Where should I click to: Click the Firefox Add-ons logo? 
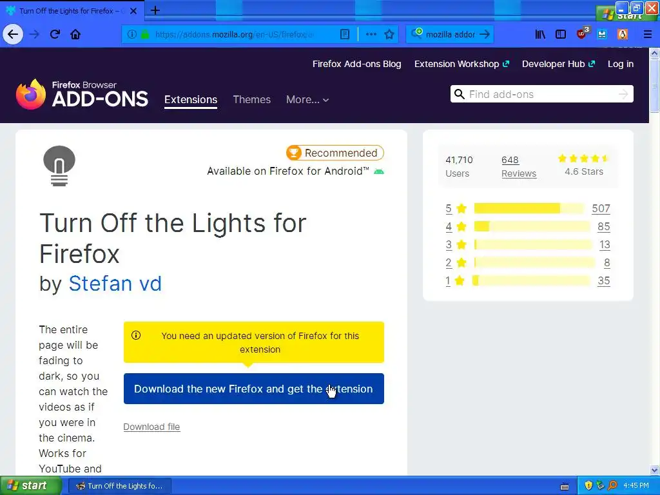click(82, 94)
